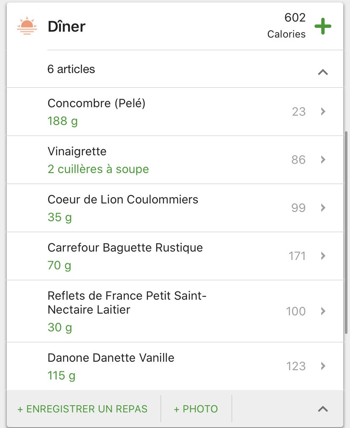Click + ENREGISTRER UN REPAS
This screenshot has width=350, height=428.
click(x=82, y=409)
